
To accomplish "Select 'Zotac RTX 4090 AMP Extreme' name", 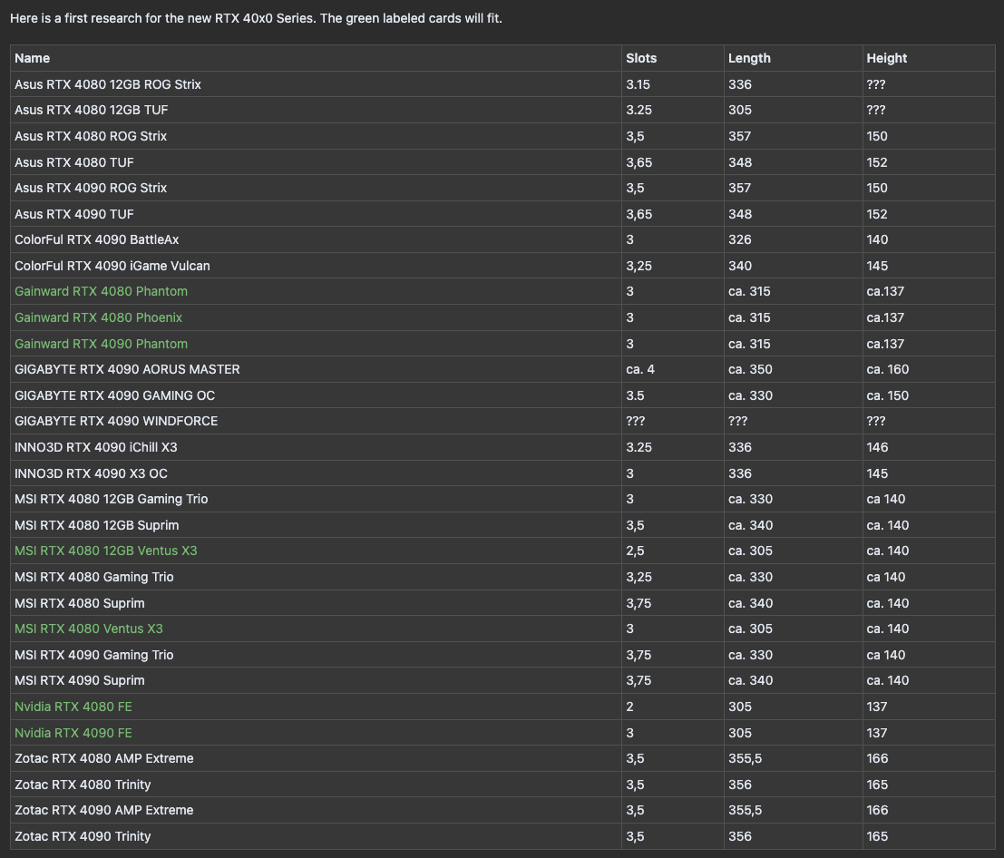I will click(x=103, y=811).
